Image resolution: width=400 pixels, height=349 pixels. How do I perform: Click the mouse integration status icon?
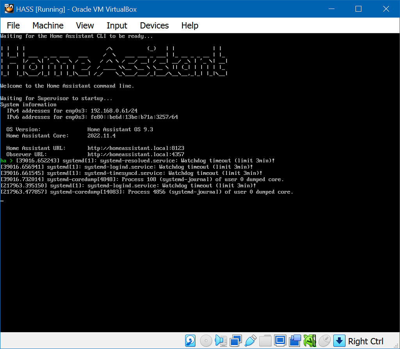pyautogui.click(x=325, y=340)
